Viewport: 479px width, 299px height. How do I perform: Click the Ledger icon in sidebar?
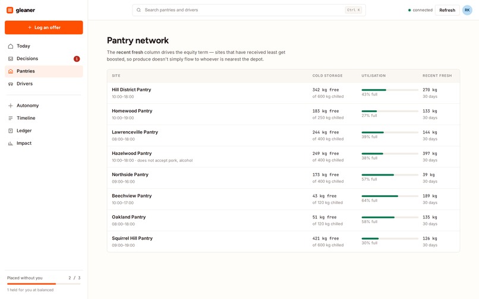click(x=10, y=131)
